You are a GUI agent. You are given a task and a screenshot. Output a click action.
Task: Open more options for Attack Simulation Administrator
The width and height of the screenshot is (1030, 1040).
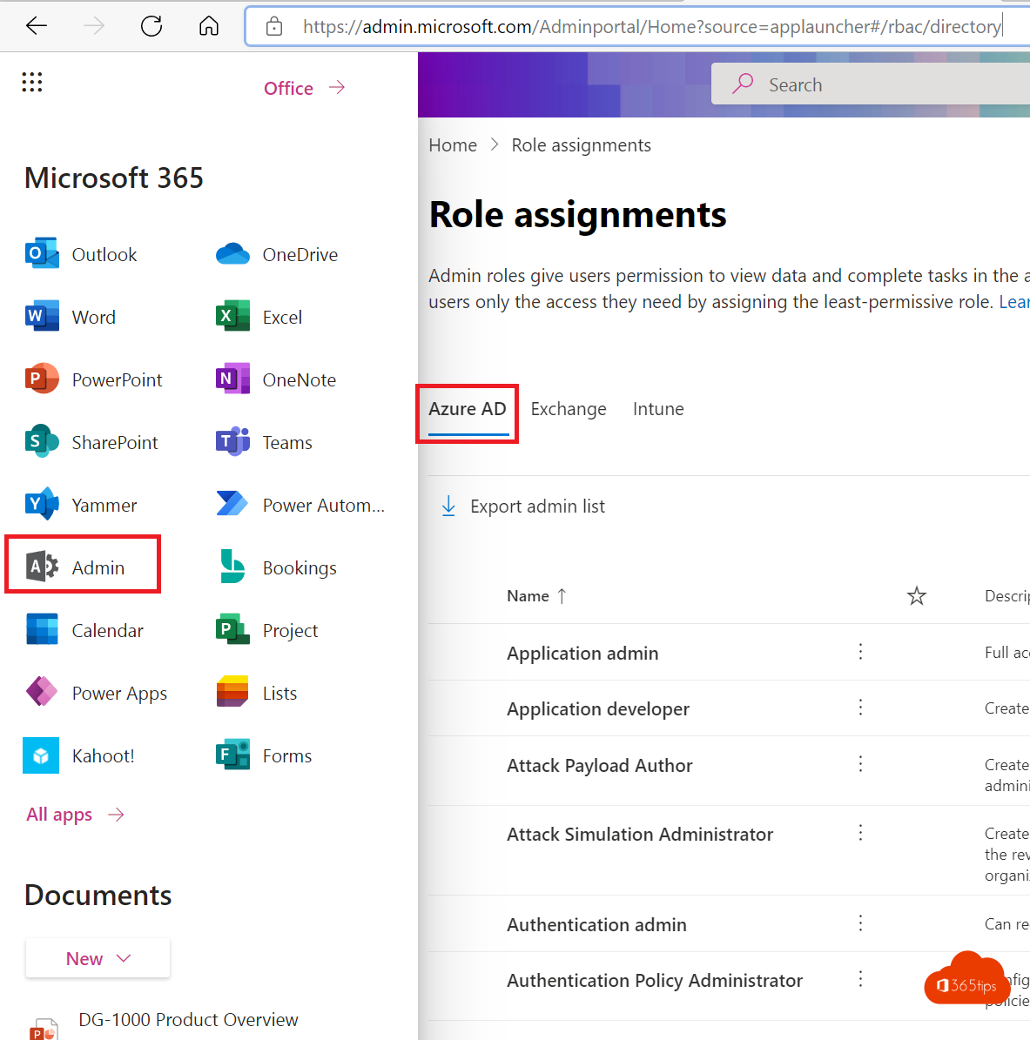tap(861, 833)
